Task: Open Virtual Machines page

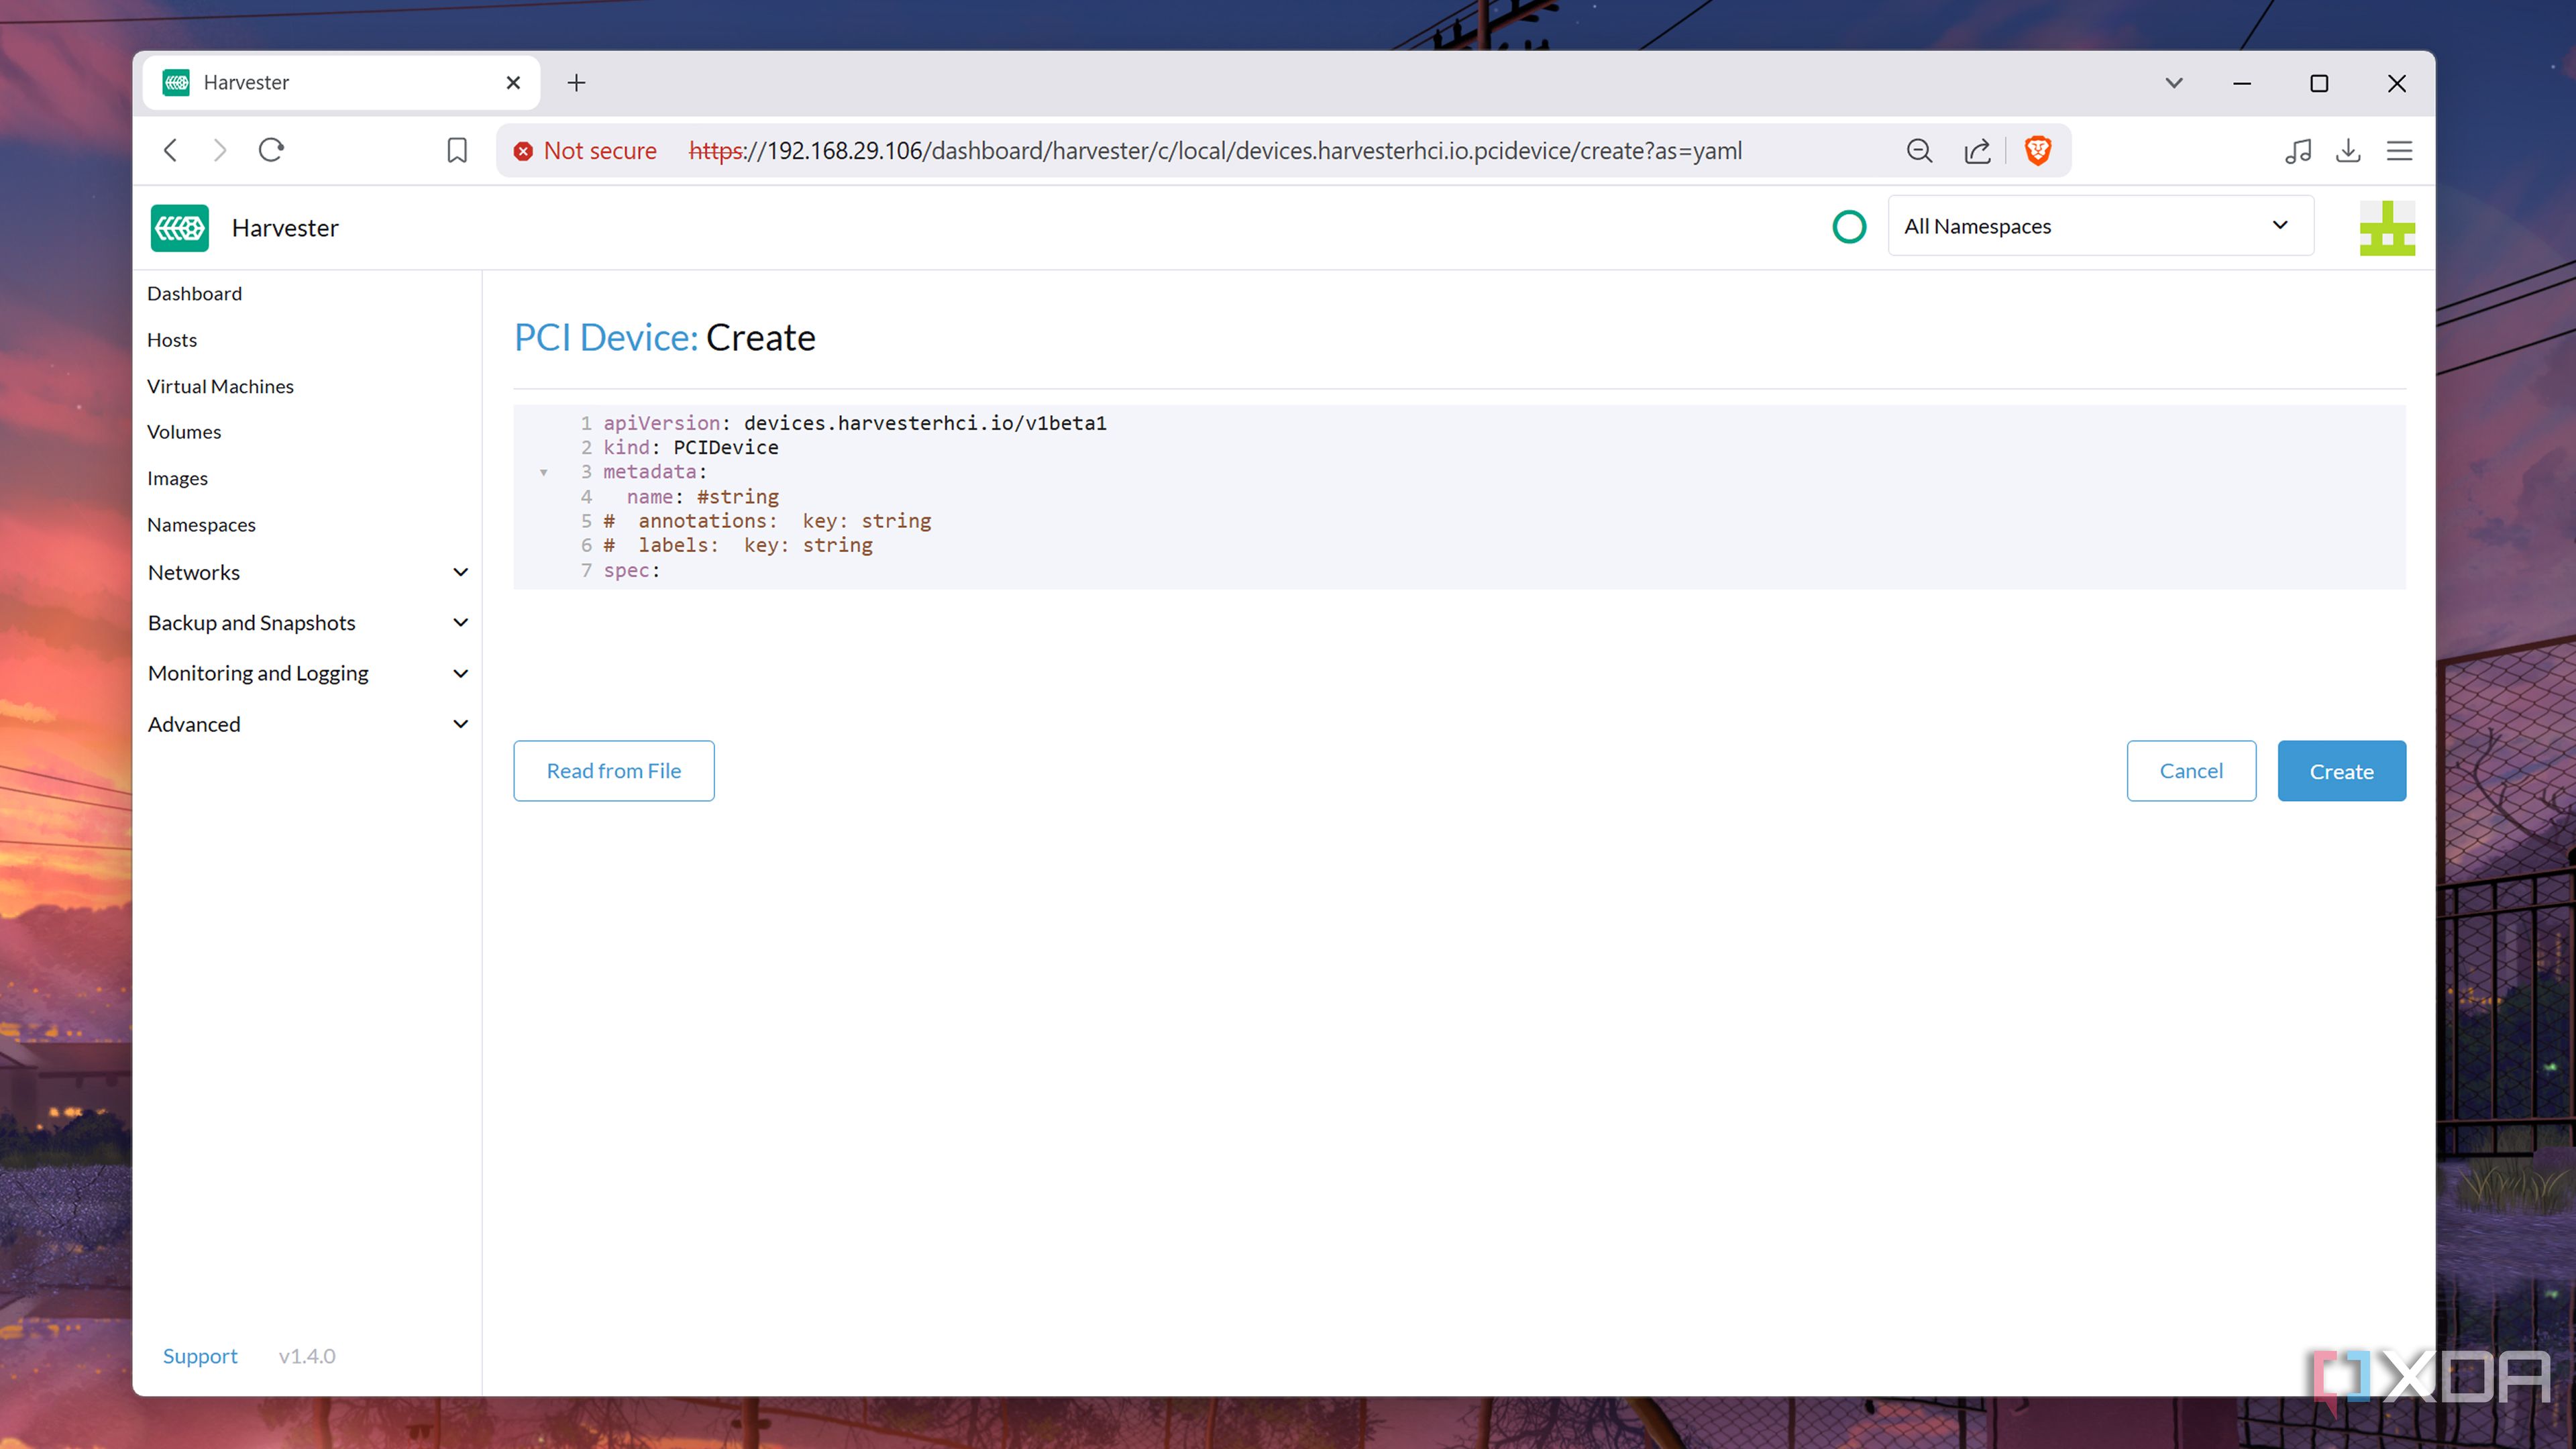Action: click(x=220, y=386)
